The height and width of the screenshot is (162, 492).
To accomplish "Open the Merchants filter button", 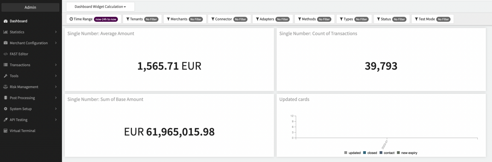I will click(x=185, y=19).
